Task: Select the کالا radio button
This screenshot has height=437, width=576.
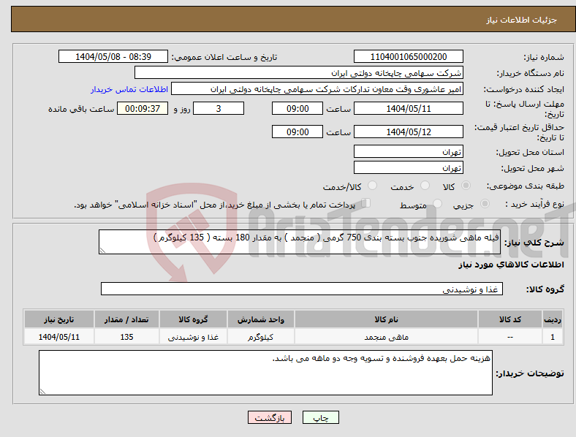Action: pyautogui.click(x=466, y=186)
